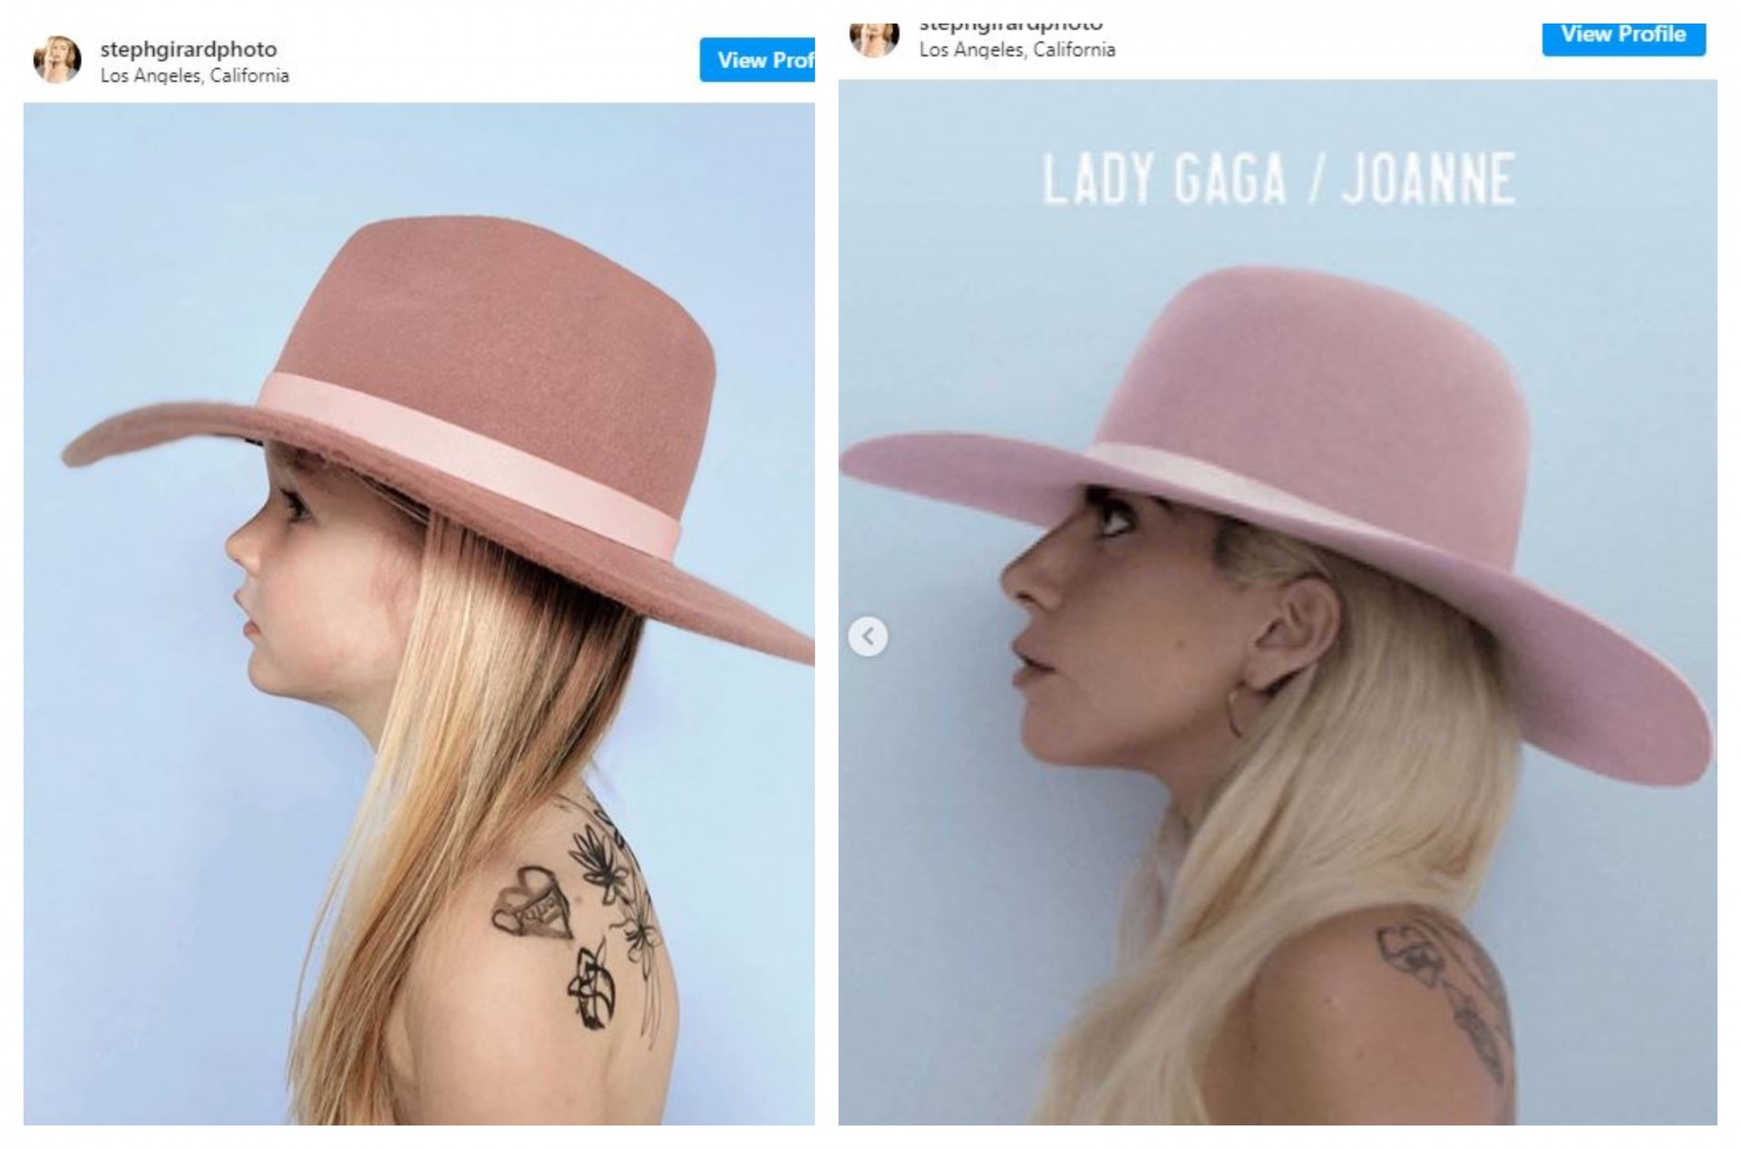Click the LADY GAGA / JOANNE title text
This screenshot has width=1741, height=1149.
pyautogui.click(x=1279, y=179)
